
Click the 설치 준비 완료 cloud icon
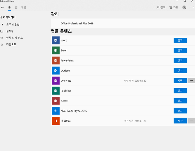(2, 38)
